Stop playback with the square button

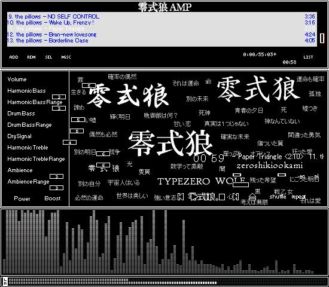click(222, 197)
